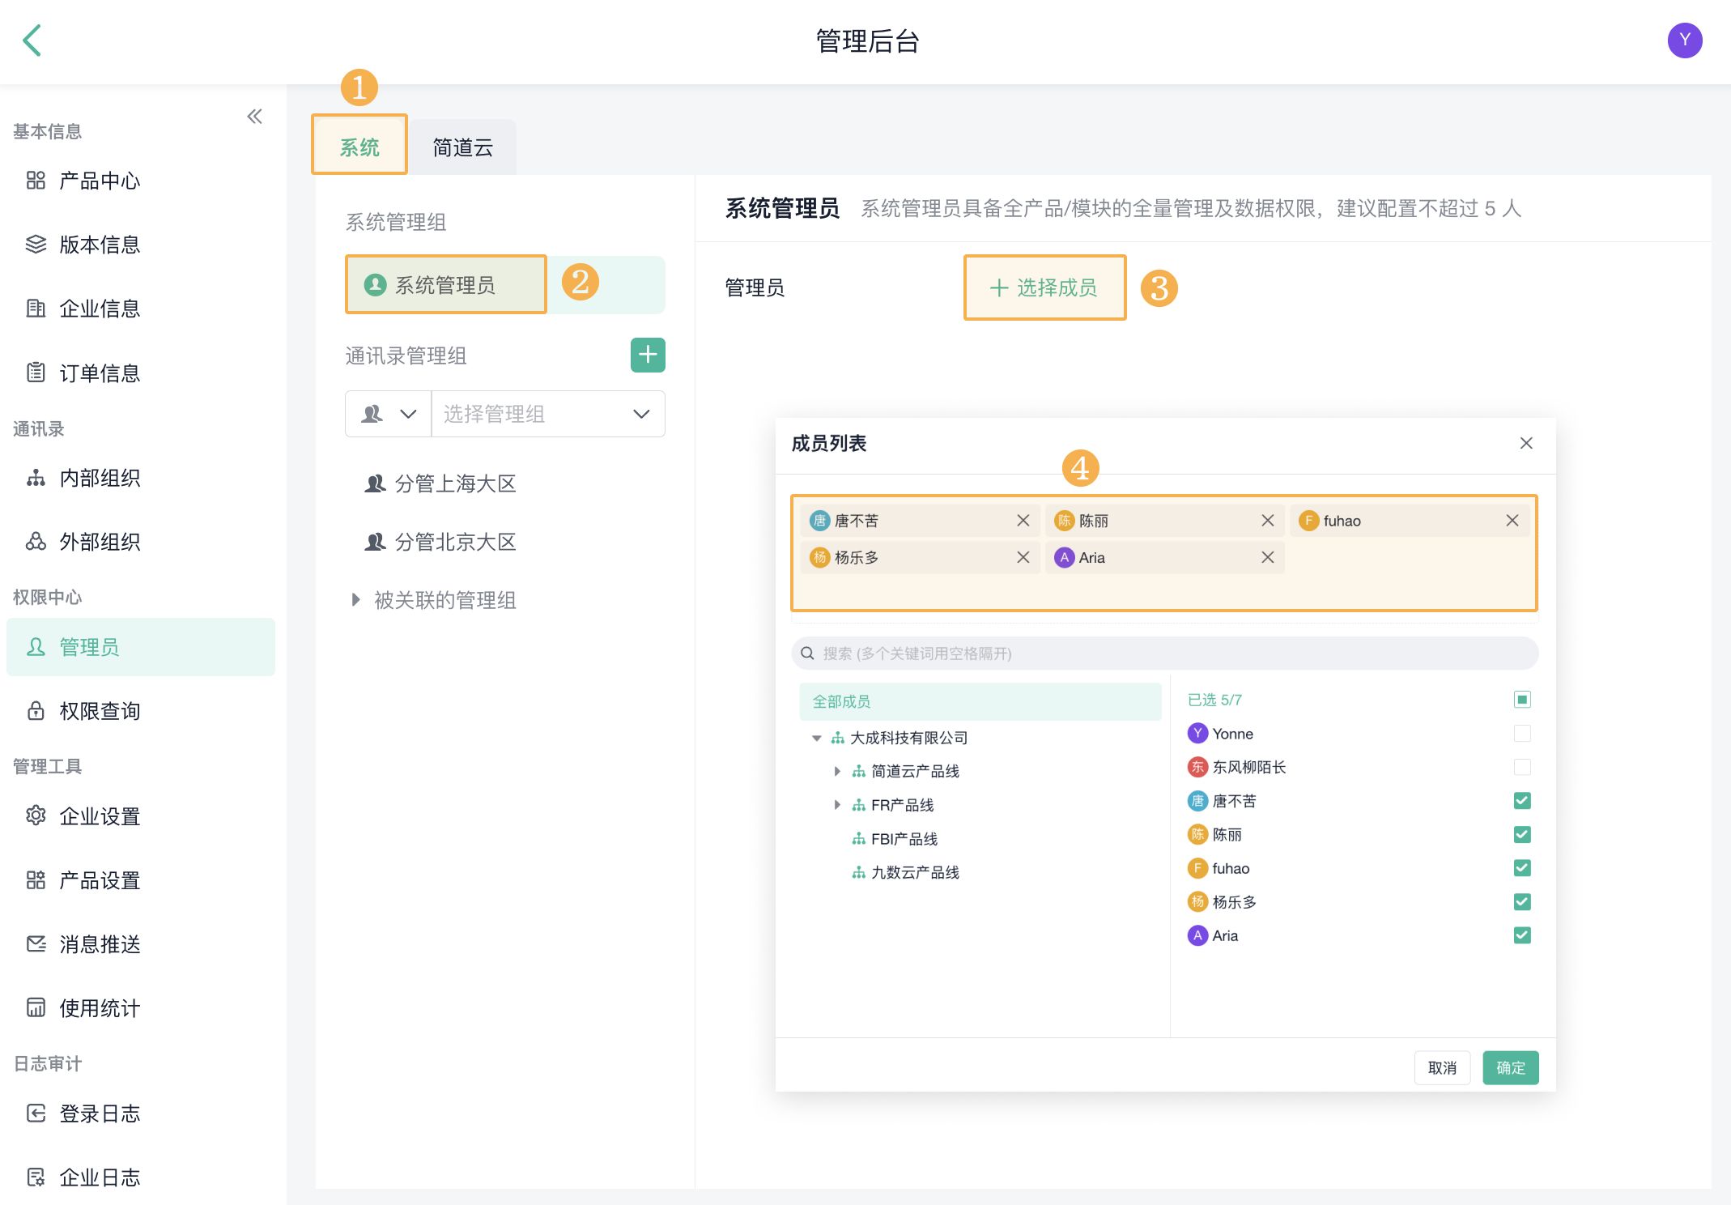The image size is (1731, 1205).
Task: Open 消息推送 in the sidebar
Action: 100,944
